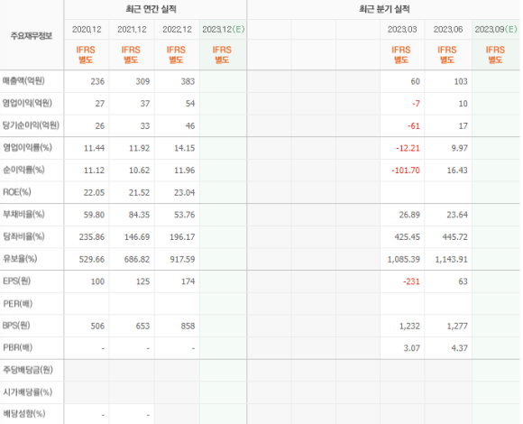Select the 최근 연간 실적 header
Screen dimensions: 523x424
pyautogui.click(x=151, y=9)
